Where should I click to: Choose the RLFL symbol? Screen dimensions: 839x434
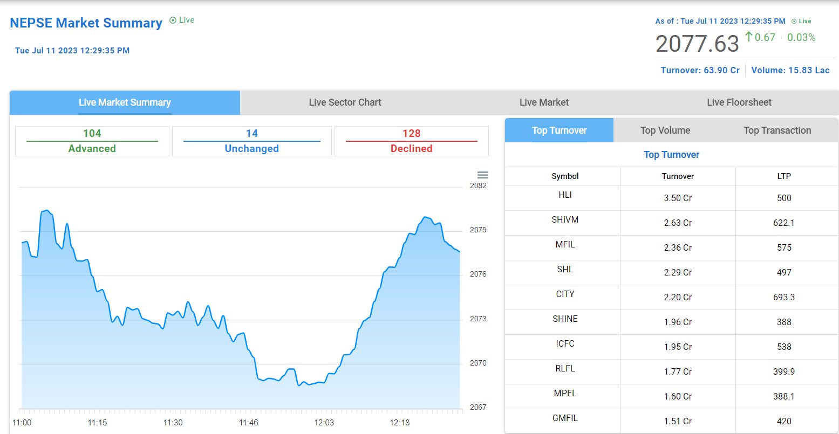(x=565, y=369)
